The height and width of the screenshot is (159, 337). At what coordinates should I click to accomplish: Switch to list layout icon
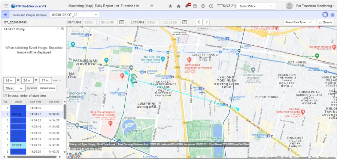pos(332,15)
